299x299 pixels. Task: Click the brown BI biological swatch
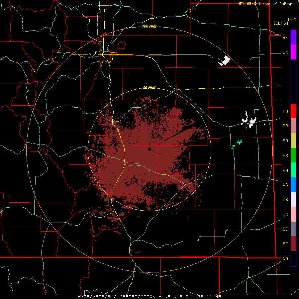(293, 244)
